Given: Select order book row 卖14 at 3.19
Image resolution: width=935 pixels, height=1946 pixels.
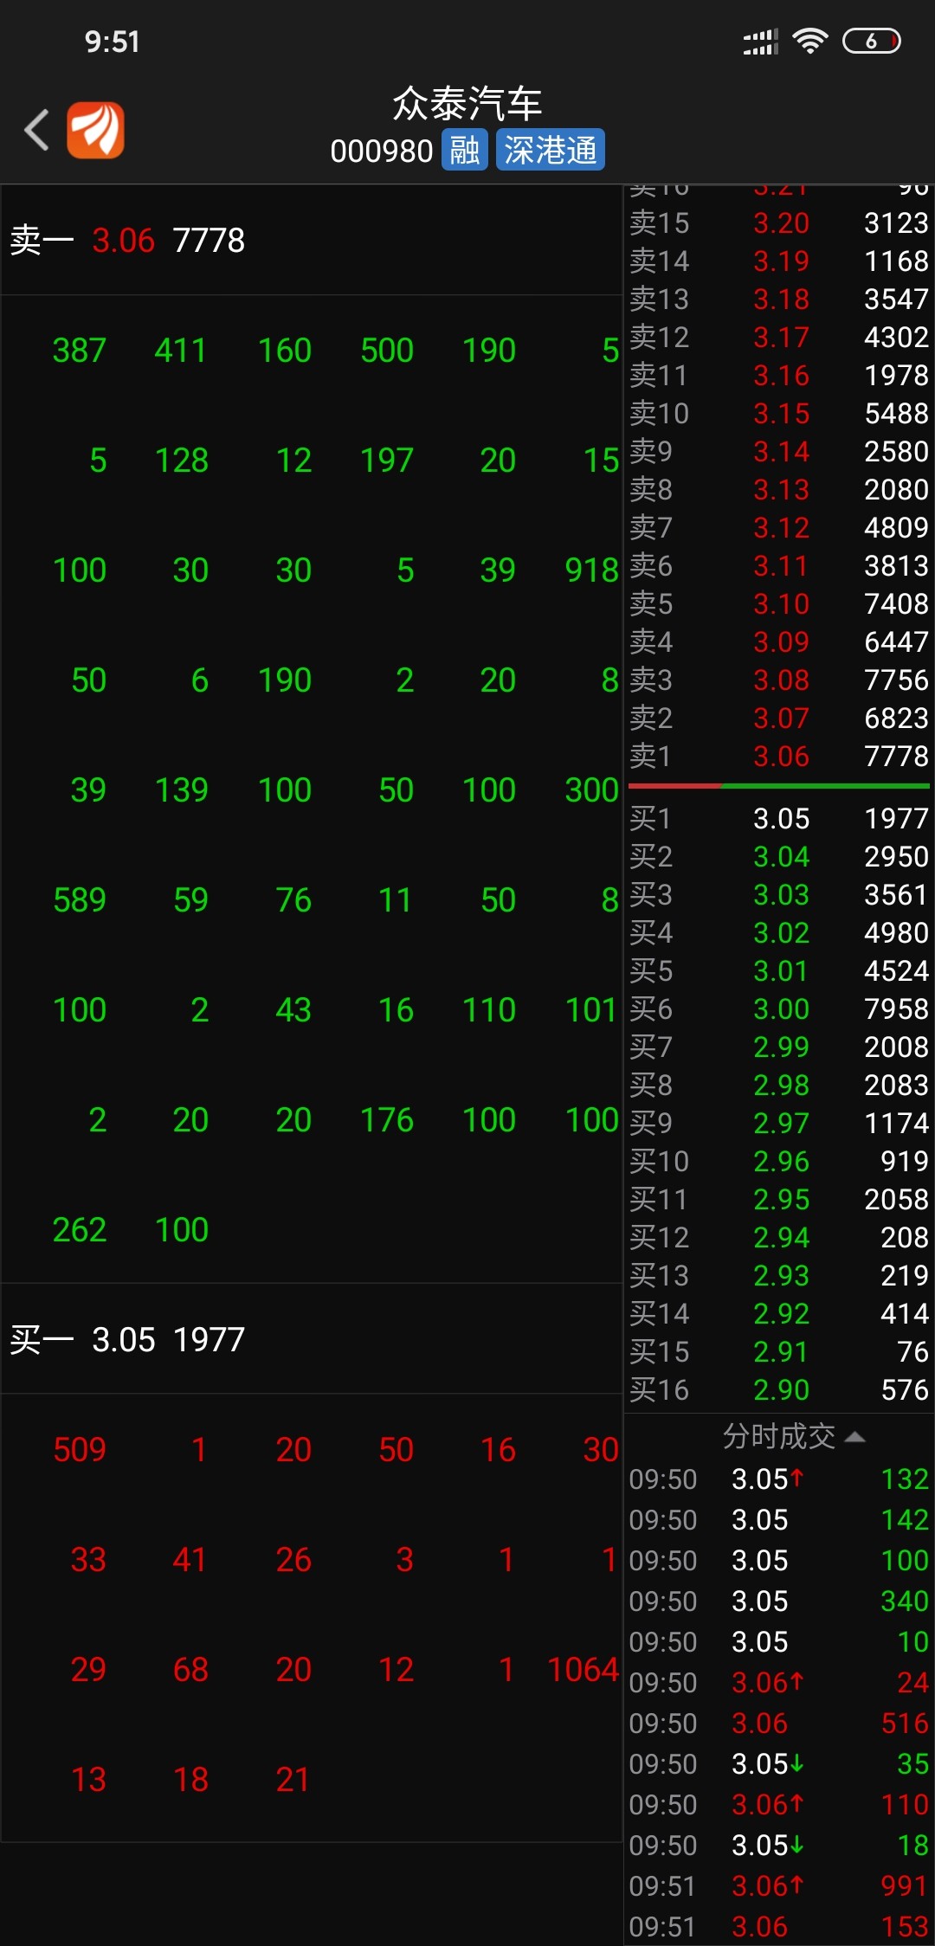Looking at the screenshot, I should pos(779,261).
